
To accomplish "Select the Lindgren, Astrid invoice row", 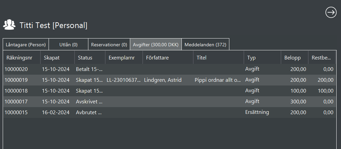I will click(x=163, y=80).
